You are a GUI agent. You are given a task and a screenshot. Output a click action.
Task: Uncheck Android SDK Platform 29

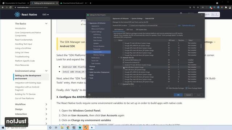pyautogui.click(x=124, y=60)
